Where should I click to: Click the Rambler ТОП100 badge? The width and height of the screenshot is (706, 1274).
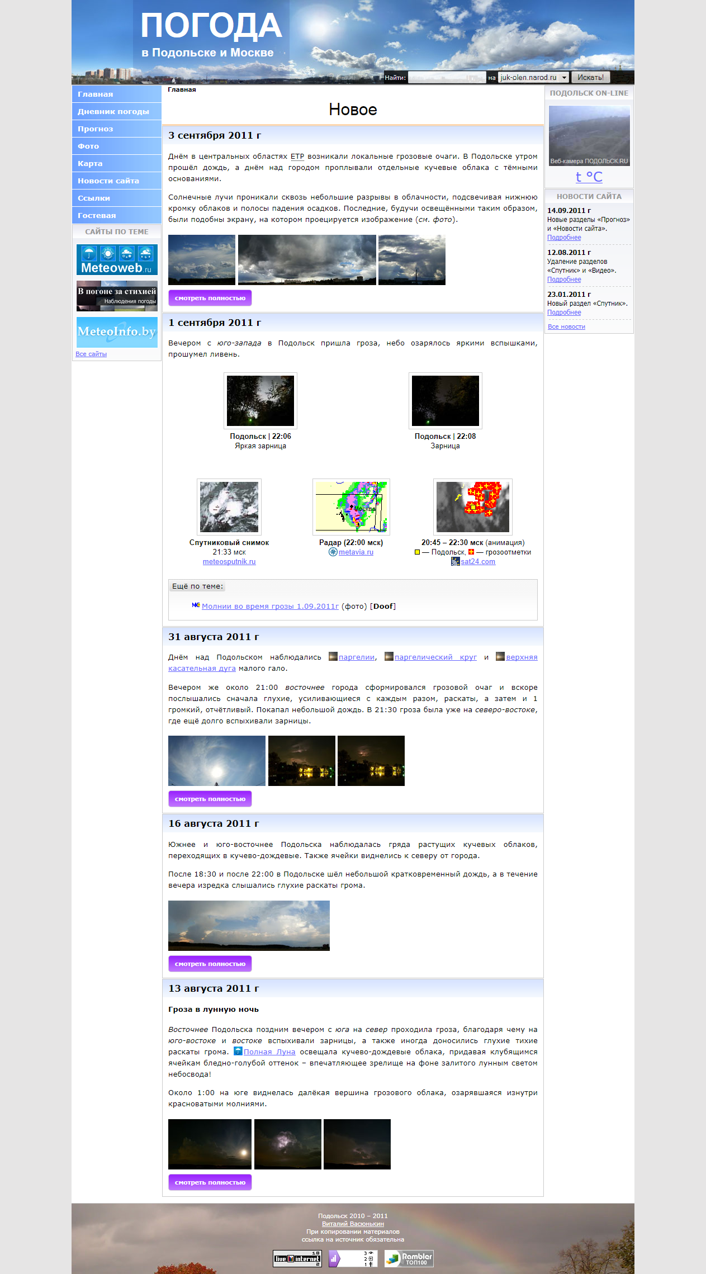pos(409,1258)
